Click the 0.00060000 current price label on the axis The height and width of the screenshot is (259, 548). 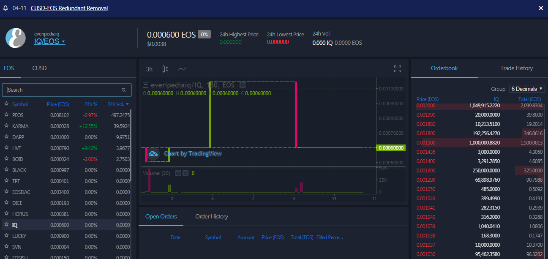[390, 148]
